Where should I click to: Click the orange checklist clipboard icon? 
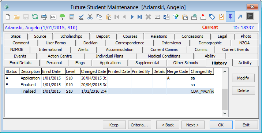click(x=221, y=17)
